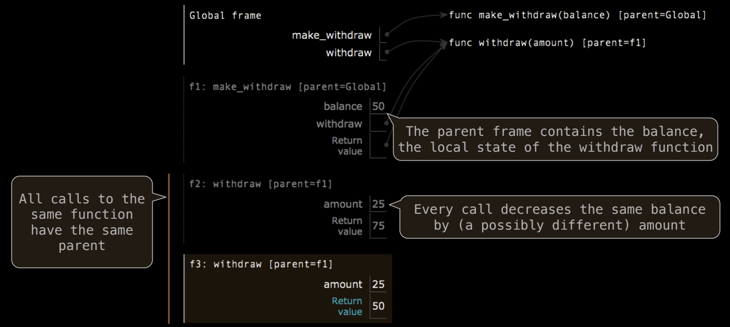The width and height of the screenshot is (730, 327).
Task: Click 'Return value' label in frame f2
Action: point(347,226)
